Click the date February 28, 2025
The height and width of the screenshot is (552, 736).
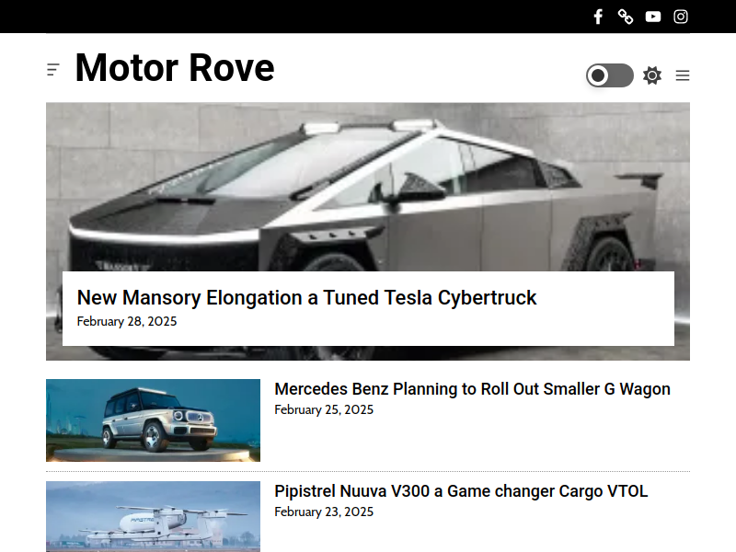(x=127, y=321)
